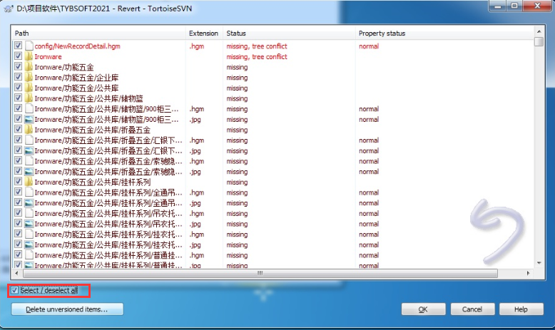Select the path text Ironware/功能五金/公共库

(76, 88)
